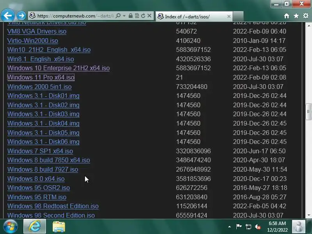Click the page scrollbar up arrow
This screenshot has height=234, width=312.
click(x=308, y=25)
